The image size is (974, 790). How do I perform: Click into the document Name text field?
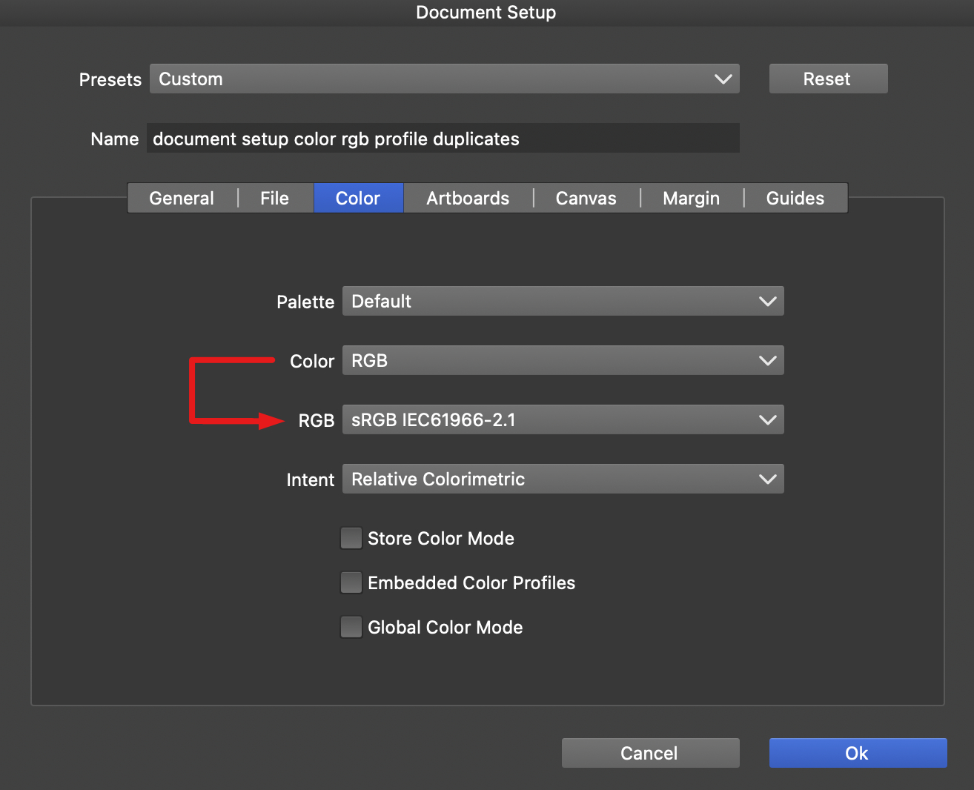443,139
